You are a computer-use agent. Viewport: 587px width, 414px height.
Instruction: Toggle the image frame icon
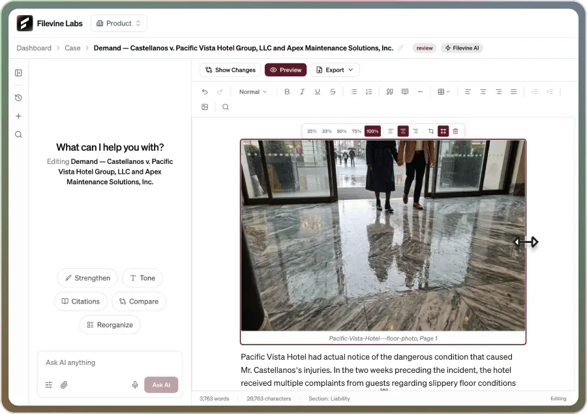tap(444, 131)
